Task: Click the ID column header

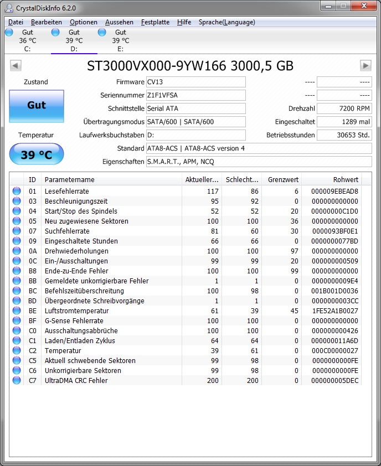Action: 32,179
